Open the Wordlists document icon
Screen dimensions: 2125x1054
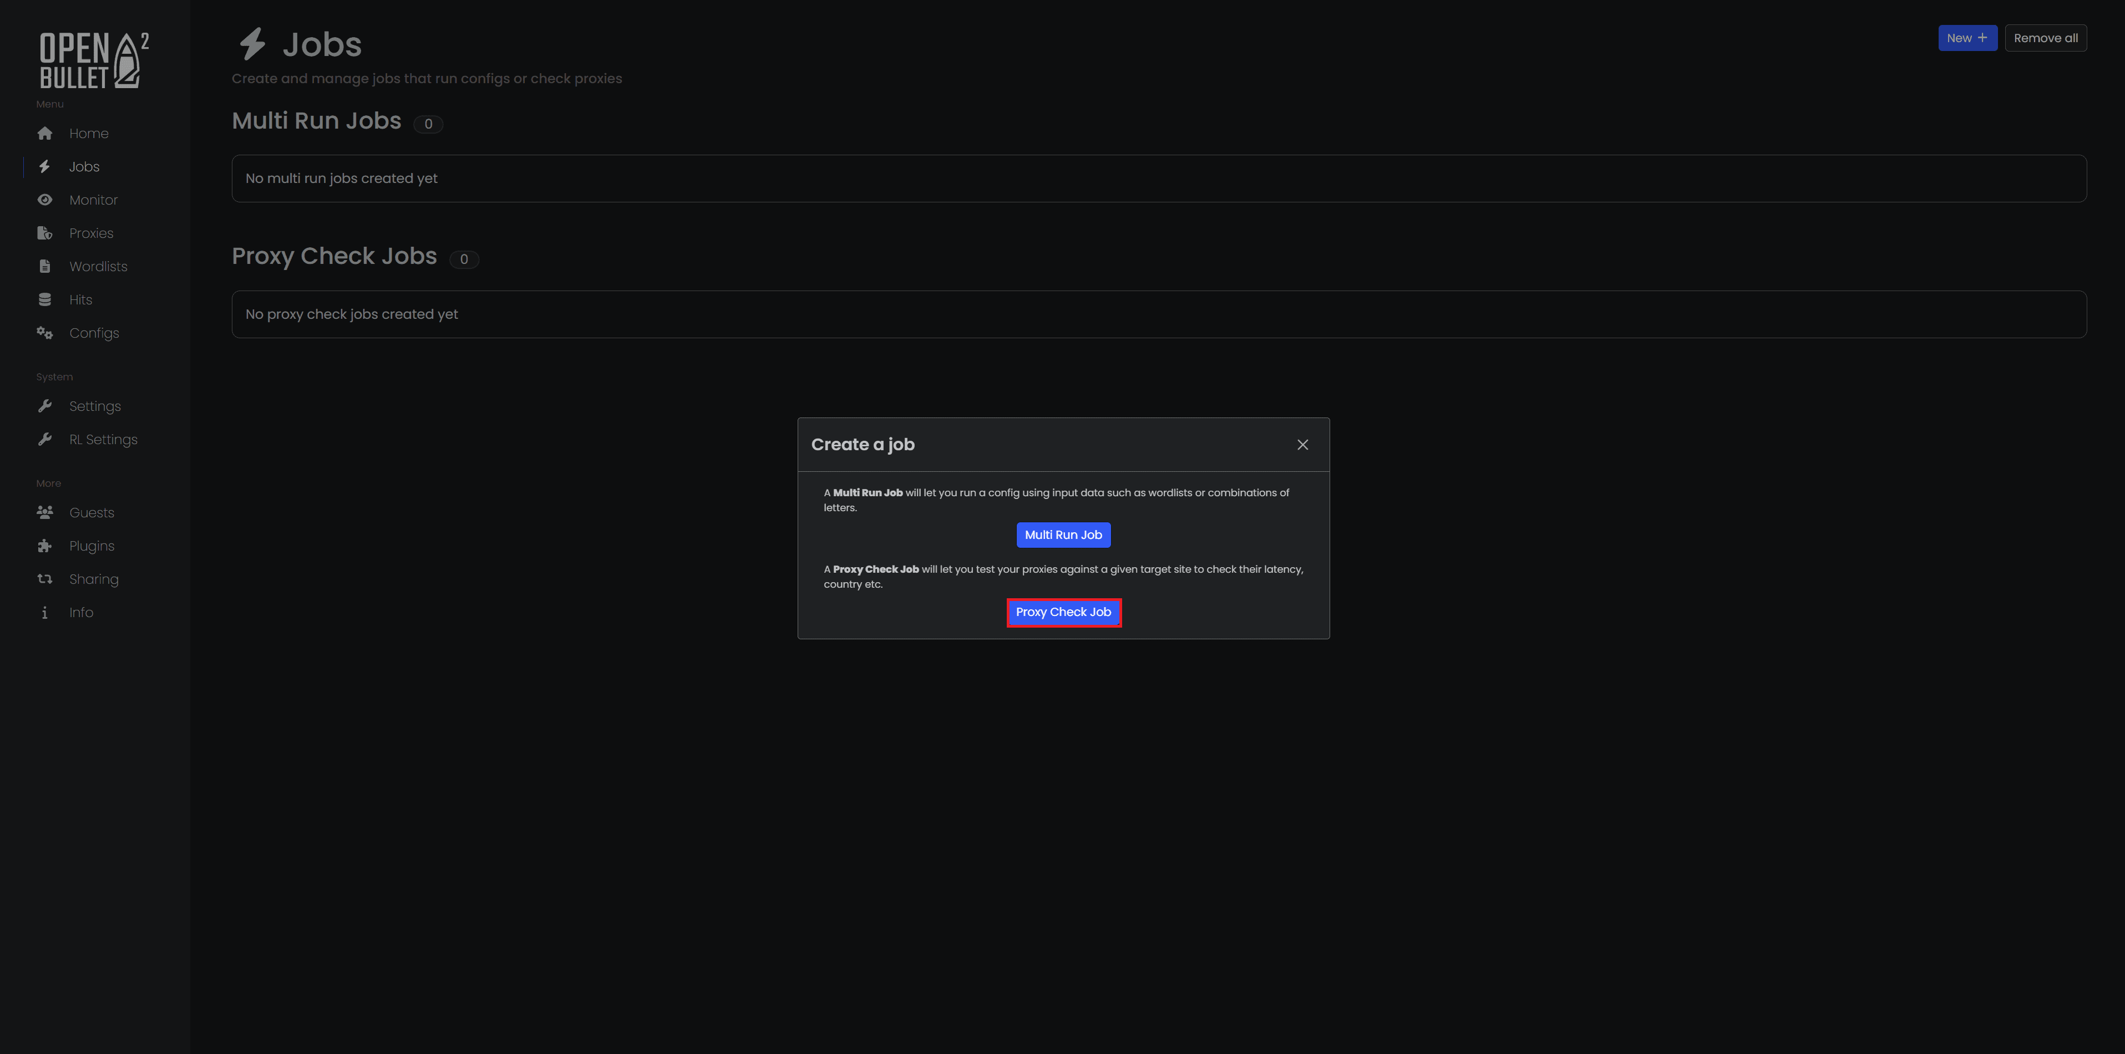(x=44, y=266)
